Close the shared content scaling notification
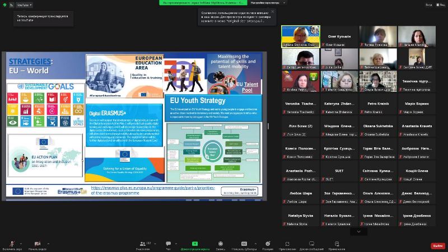 tap(273, 11)
